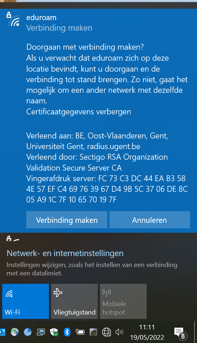
Task: Open Netwerk- en internetinstellingen
Action: tap(65, 253)
